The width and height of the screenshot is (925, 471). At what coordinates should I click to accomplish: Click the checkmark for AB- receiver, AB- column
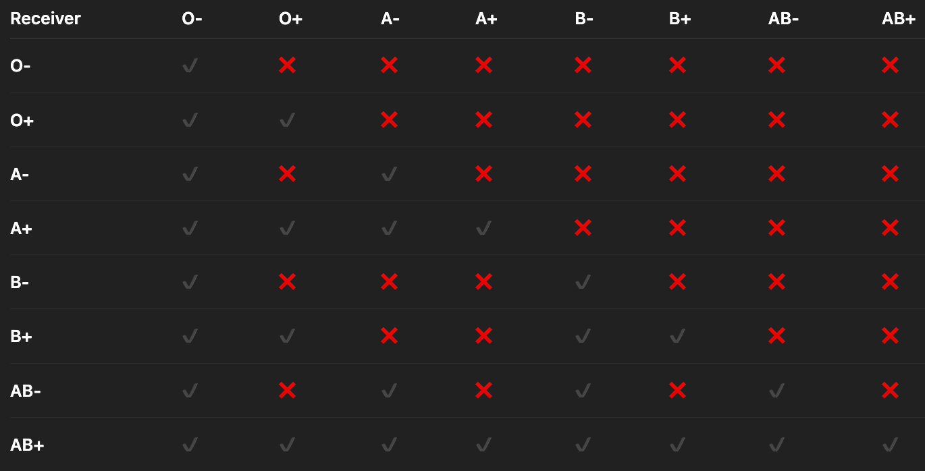[777, 390]
